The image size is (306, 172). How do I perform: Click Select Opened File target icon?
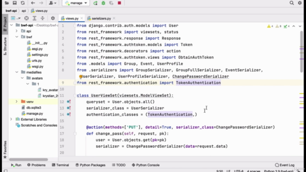[x=26, y=18]
